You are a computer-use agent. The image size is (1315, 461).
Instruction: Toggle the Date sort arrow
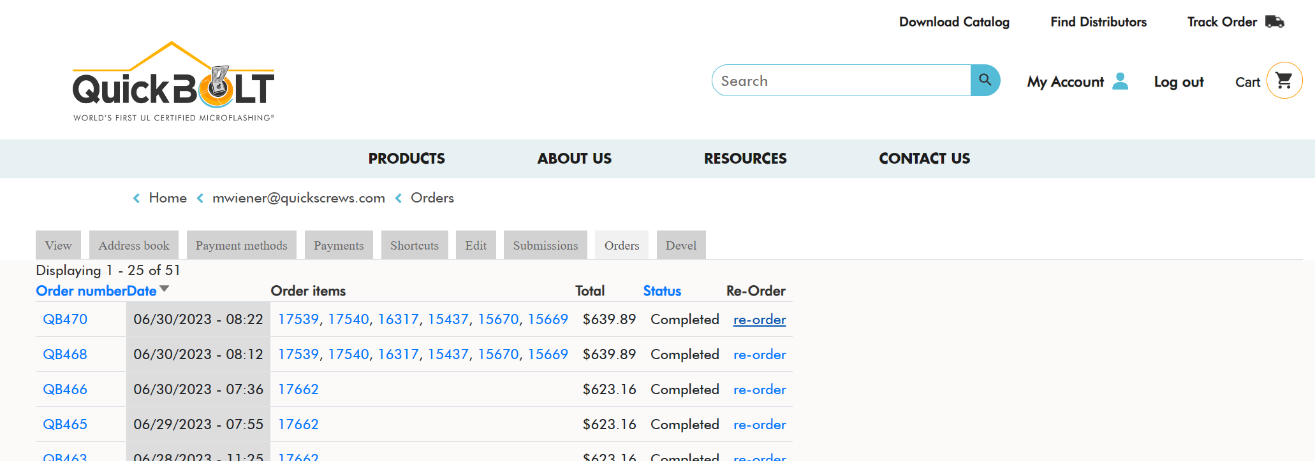pos(165,289)
